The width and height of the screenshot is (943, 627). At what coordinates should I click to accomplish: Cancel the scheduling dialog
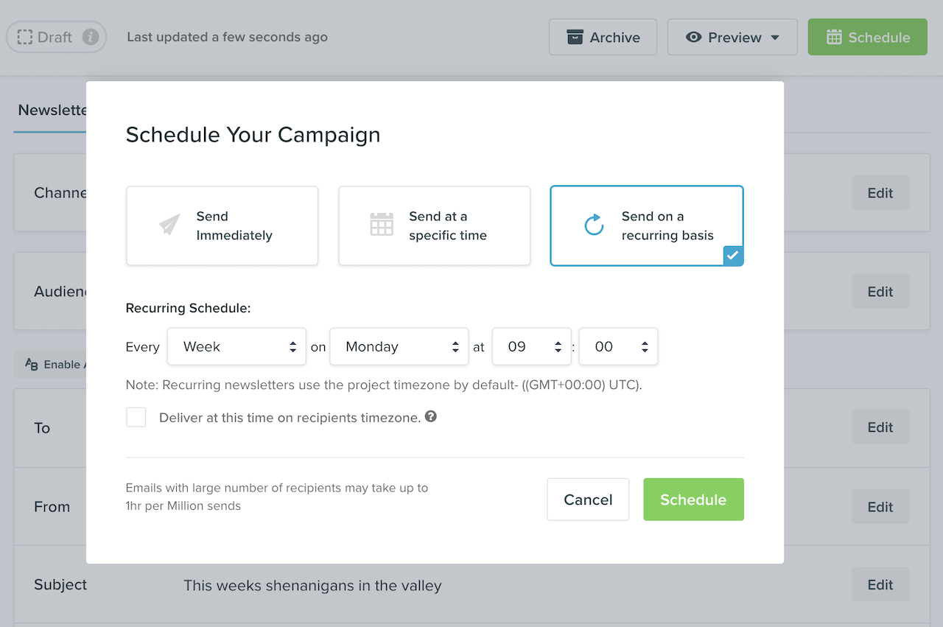pos(587,499)
